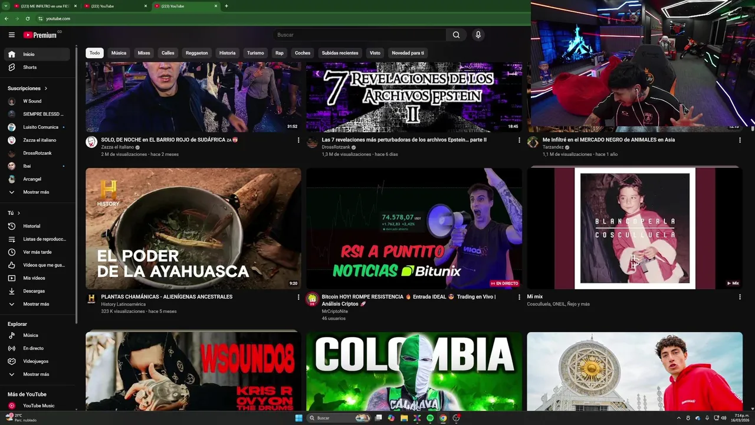Open a new browser tab

click(x=226, y=6)
